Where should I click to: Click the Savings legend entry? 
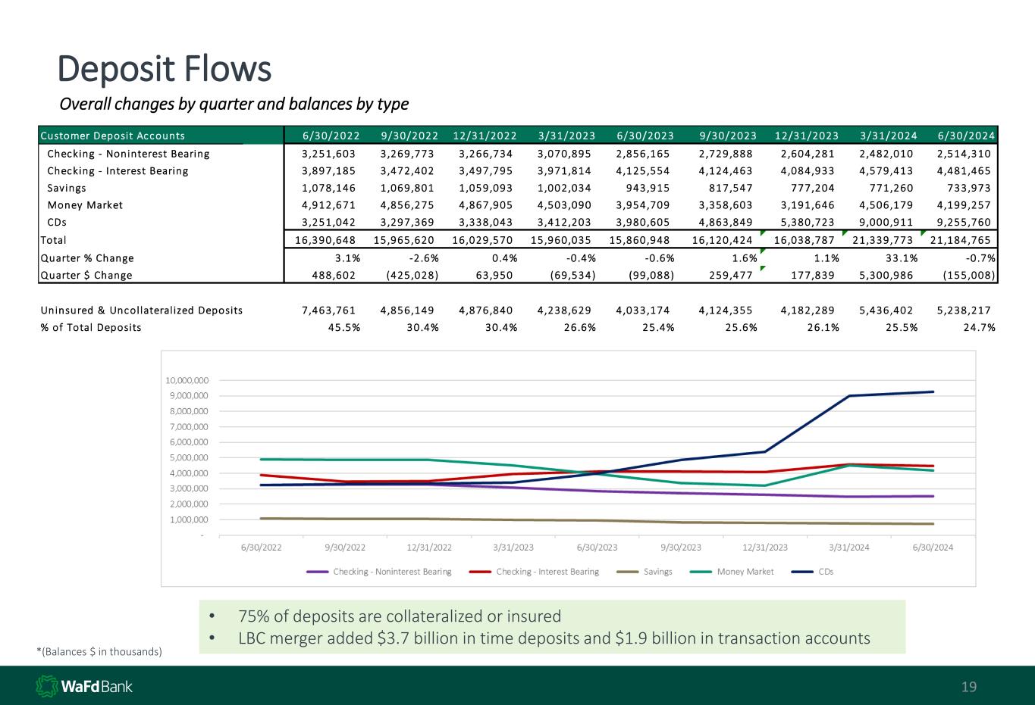pyautogui.click(x=645, y=572)
